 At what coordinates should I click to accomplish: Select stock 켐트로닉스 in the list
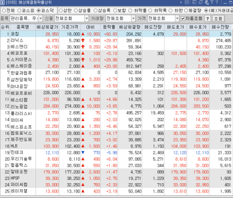click(x=21, y=133)
